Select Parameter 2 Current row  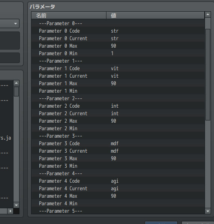click(118, 113)
